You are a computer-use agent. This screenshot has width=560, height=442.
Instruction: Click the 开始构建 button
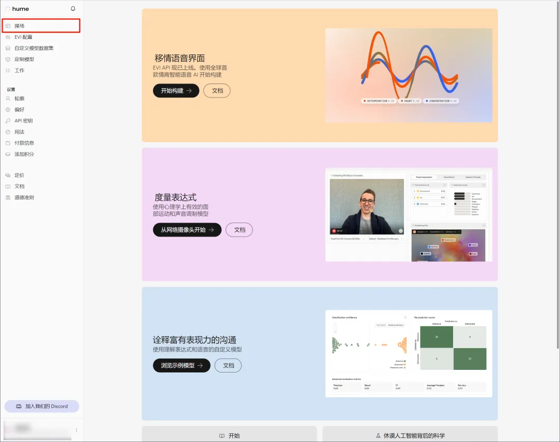[176, 91]
